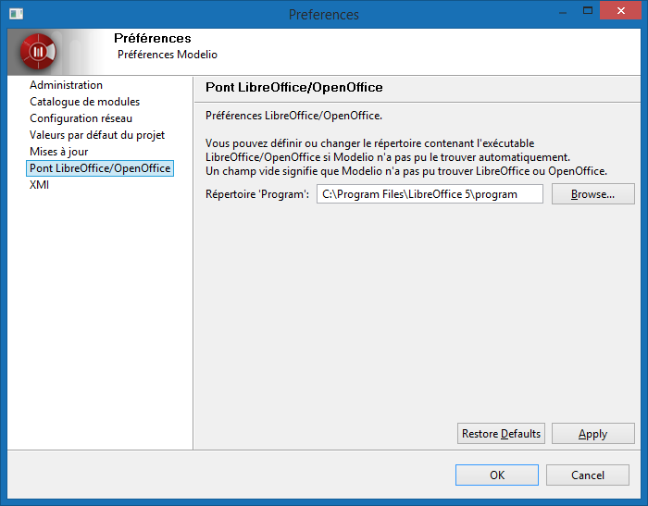
Task: Click the window system icon in title bar
Action: point(16,14)
